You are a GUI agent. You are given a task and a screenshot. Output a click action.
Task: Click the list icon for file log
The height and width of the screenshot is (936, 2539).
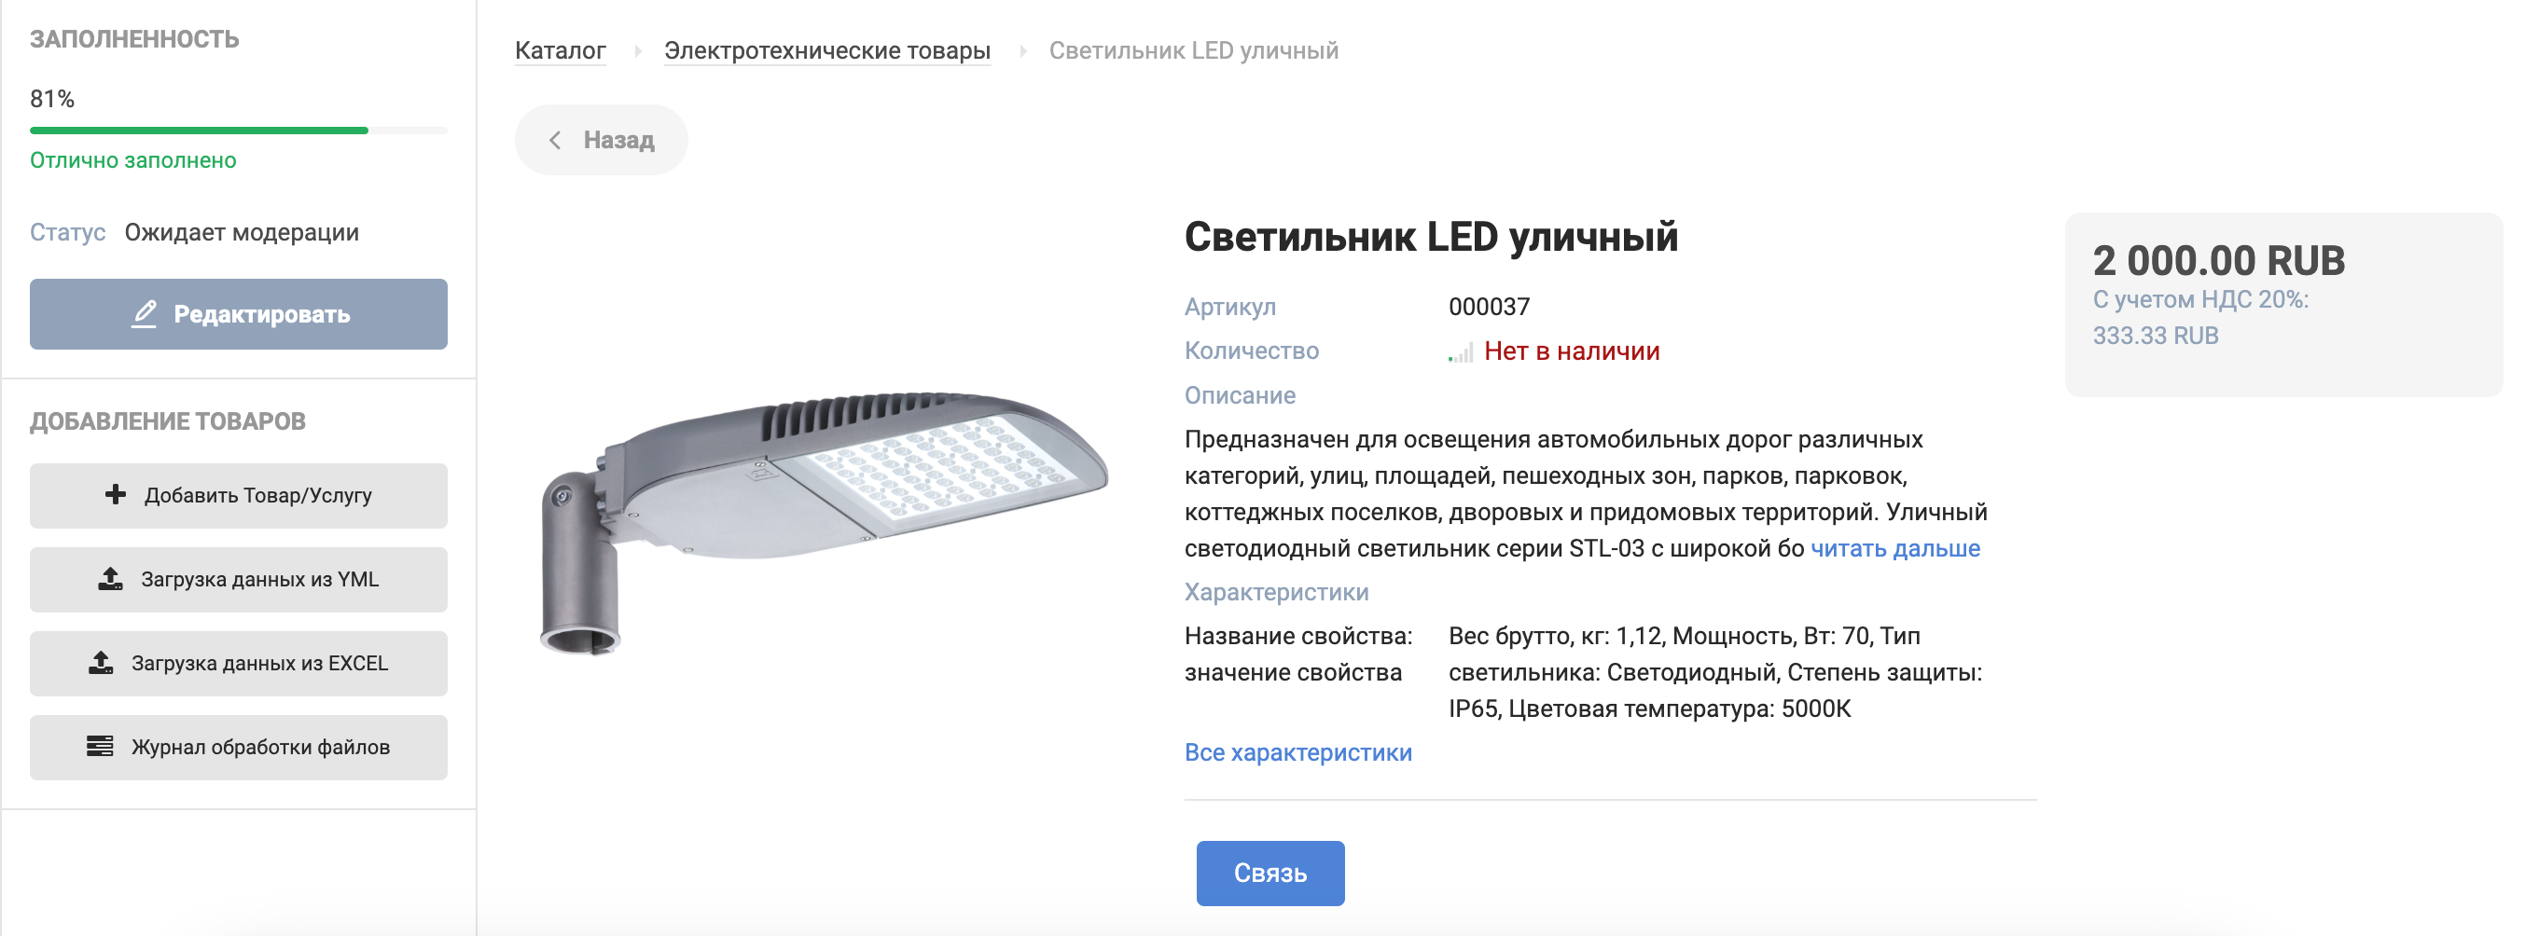tap(100, 747)
